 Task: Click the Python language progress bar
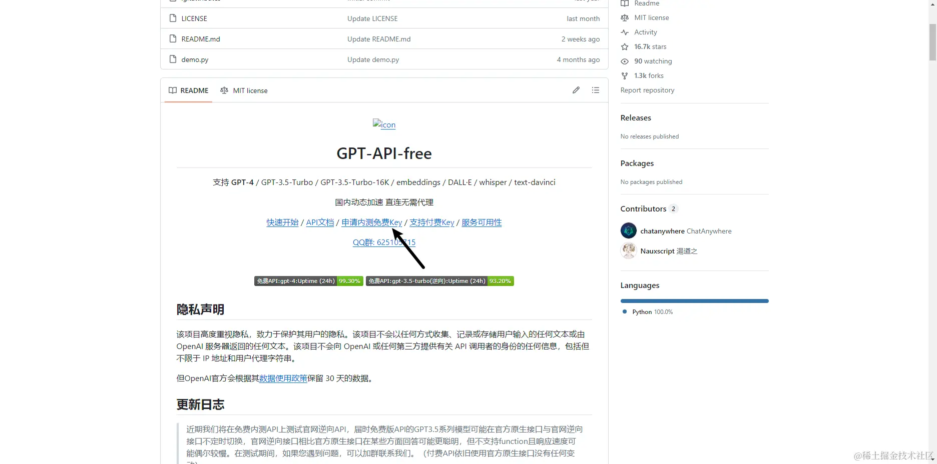(x=694, y=301)
